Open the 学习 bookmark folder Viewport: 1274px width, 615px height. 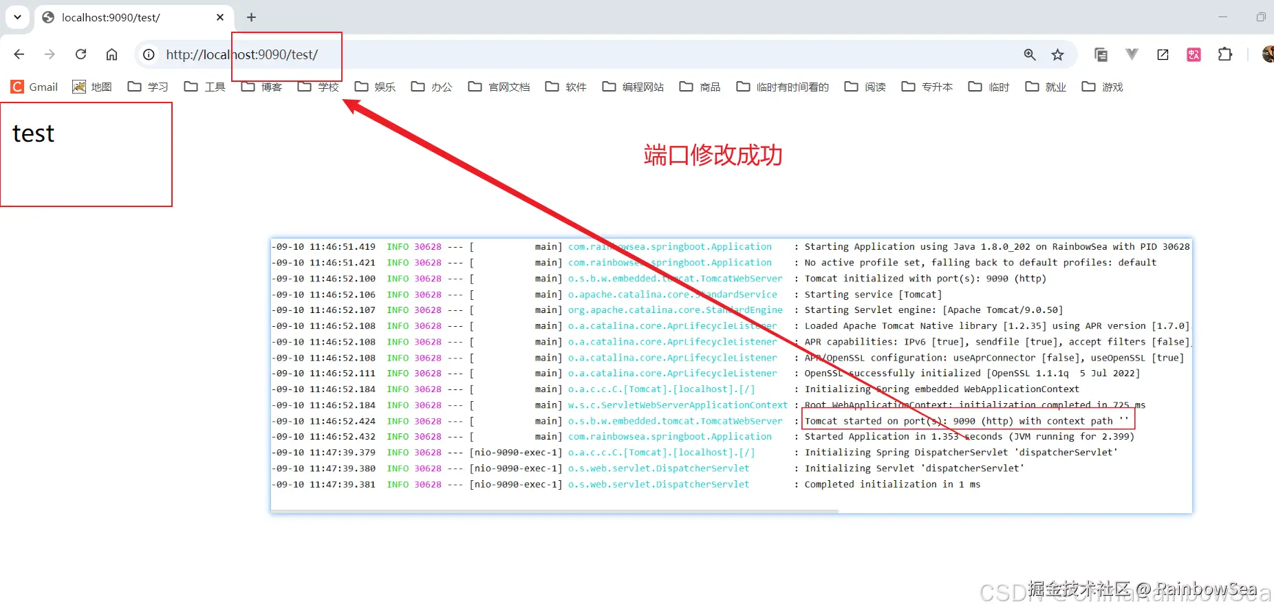148,87
